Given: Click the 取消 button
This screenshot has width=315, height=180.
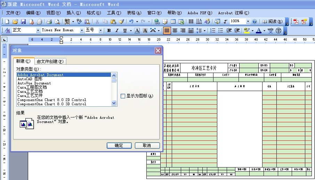Looking at the screenshot, I should [147, 146].
